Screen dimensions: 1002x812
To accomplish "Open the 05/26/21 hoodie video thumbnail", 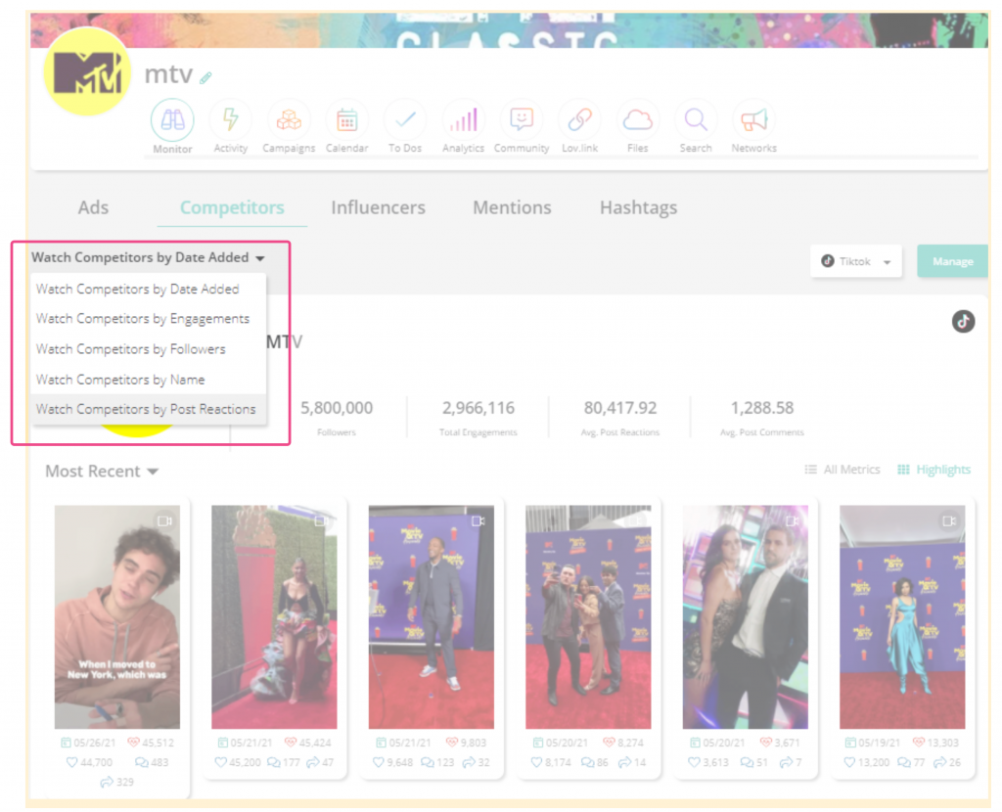I will (x=117, y=617).
